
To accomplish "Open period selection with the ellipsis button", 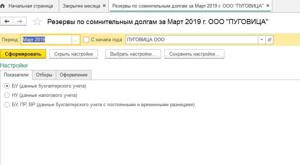I will (75, 40).
